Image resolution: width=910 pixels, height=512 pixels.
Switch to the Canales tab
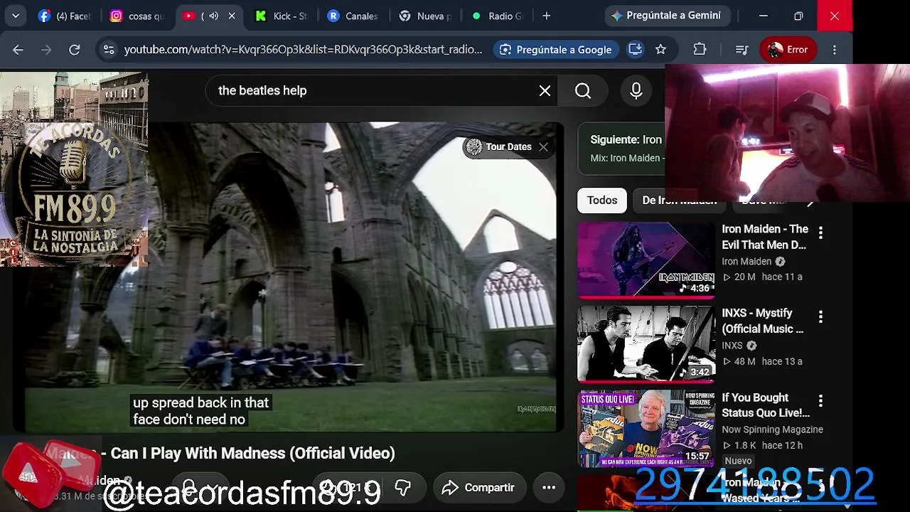click(x=353, y=16)
